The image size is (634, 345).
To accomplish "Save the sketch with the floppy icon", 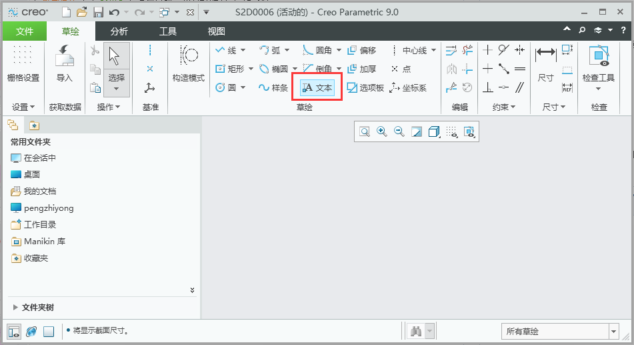I will [x=98, y=12].
